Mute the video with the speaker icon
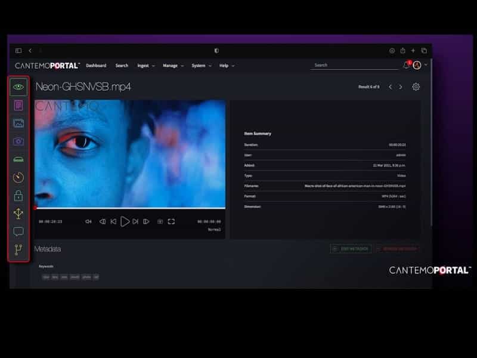Image resolution: width=477 pixels, height=358 pixels. pyautogui.click(x=88, y=221)
